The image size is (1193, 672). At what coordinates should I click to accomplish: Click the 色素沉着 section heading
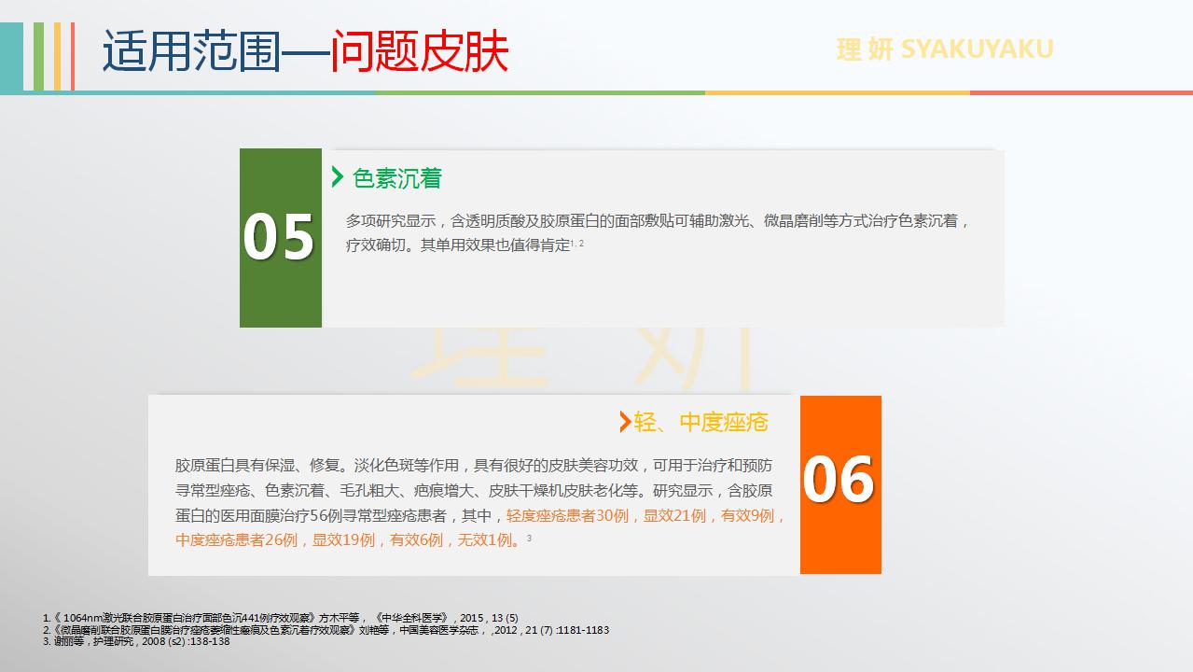397,178
